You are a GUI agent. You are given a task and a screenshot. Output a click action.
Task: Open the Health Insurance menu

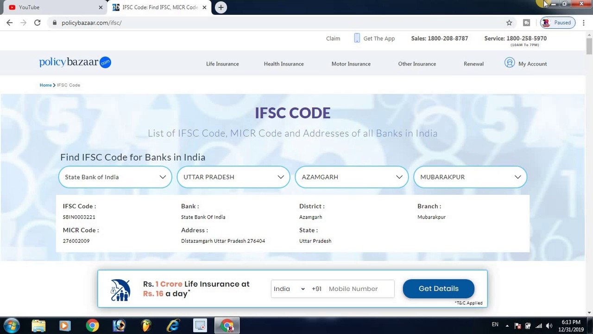[284, 64]
